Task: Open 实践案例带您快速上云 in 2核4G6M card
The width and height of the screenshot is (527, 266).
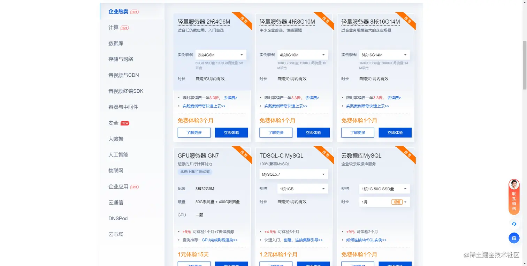Action: click(x=204, y=106)
